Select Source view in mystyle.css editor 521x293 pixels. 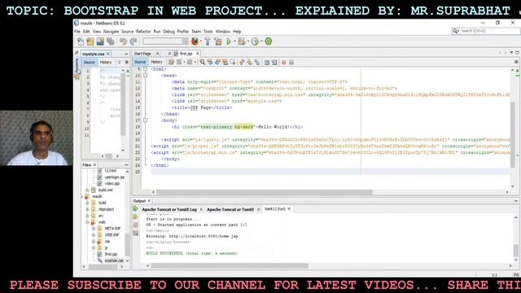[89, 62]
